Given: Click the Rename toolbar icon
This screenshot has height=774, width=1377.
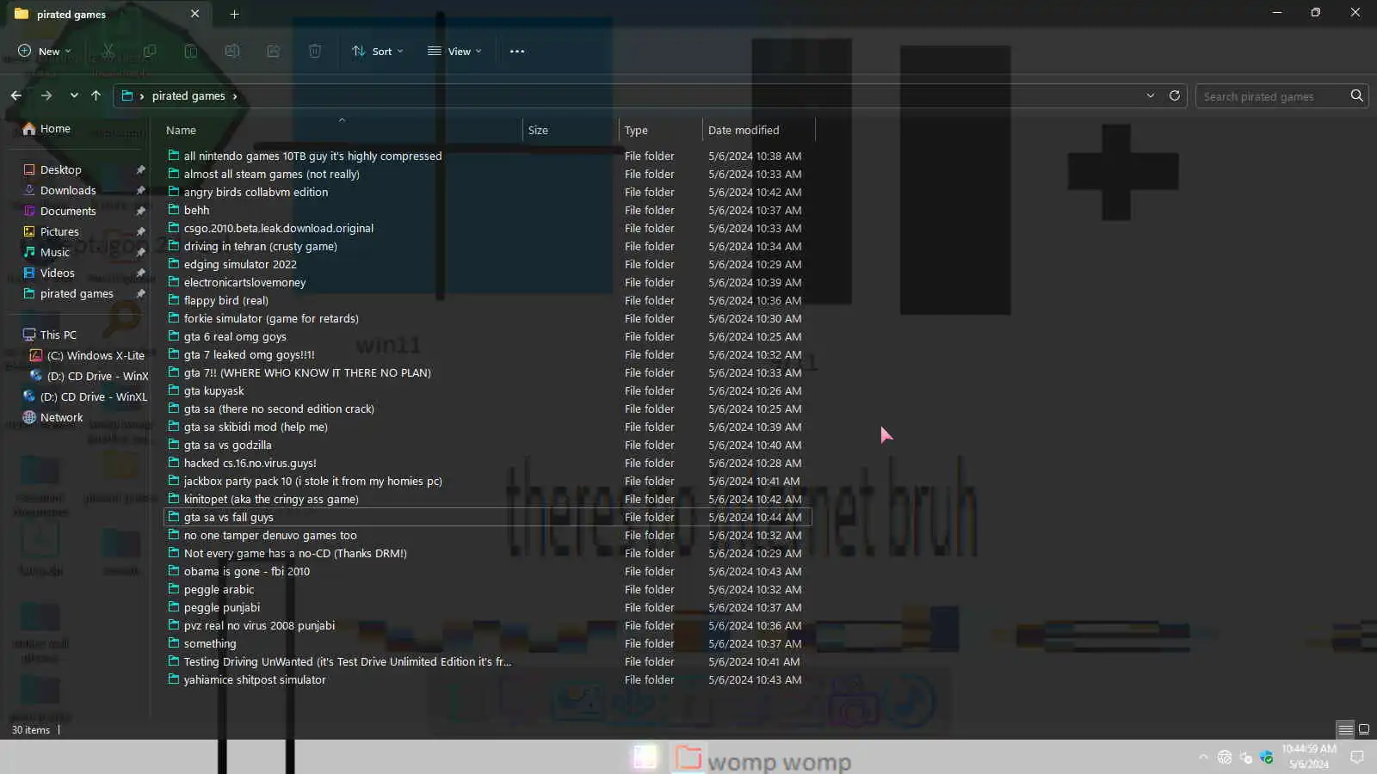Looking at the screenshot, I should [x=232, y=51].
